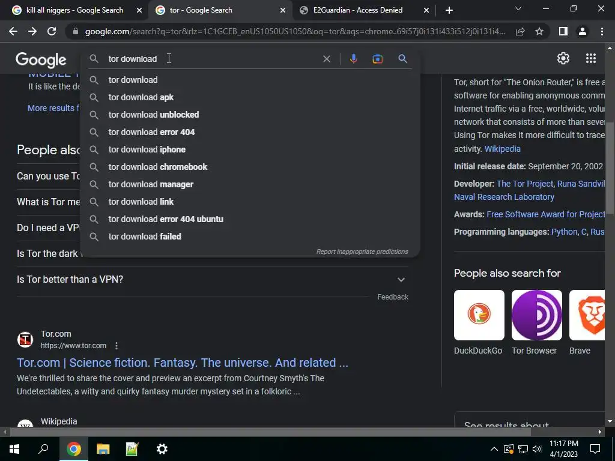Pick the suggestion 'tor download link'
This screenshot has width=615, height=461.
click(x=250, y=202)
